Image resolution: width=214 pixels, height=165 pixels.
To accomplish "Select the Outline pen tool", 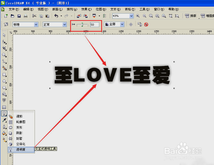I will tap(4, 127).
